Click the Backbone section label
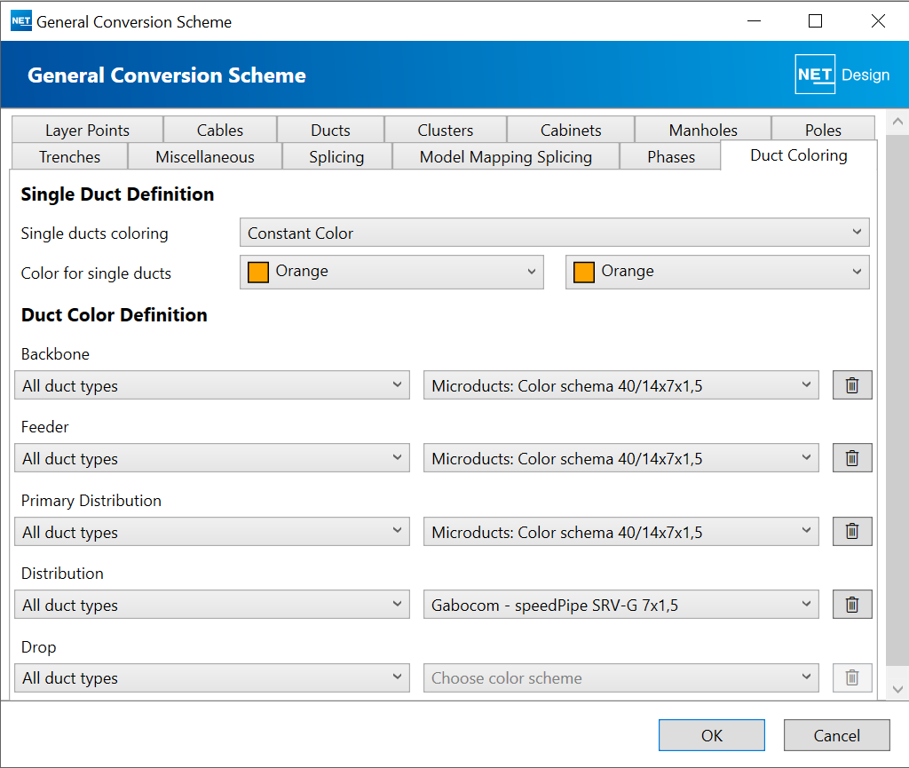This screenshot has width=909, height=768. (x=55, y=354)
